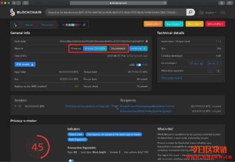This screenshot has height=162, width=235.
Task: Click the second alternative explorer icon
Action: (x=218, y=71)
